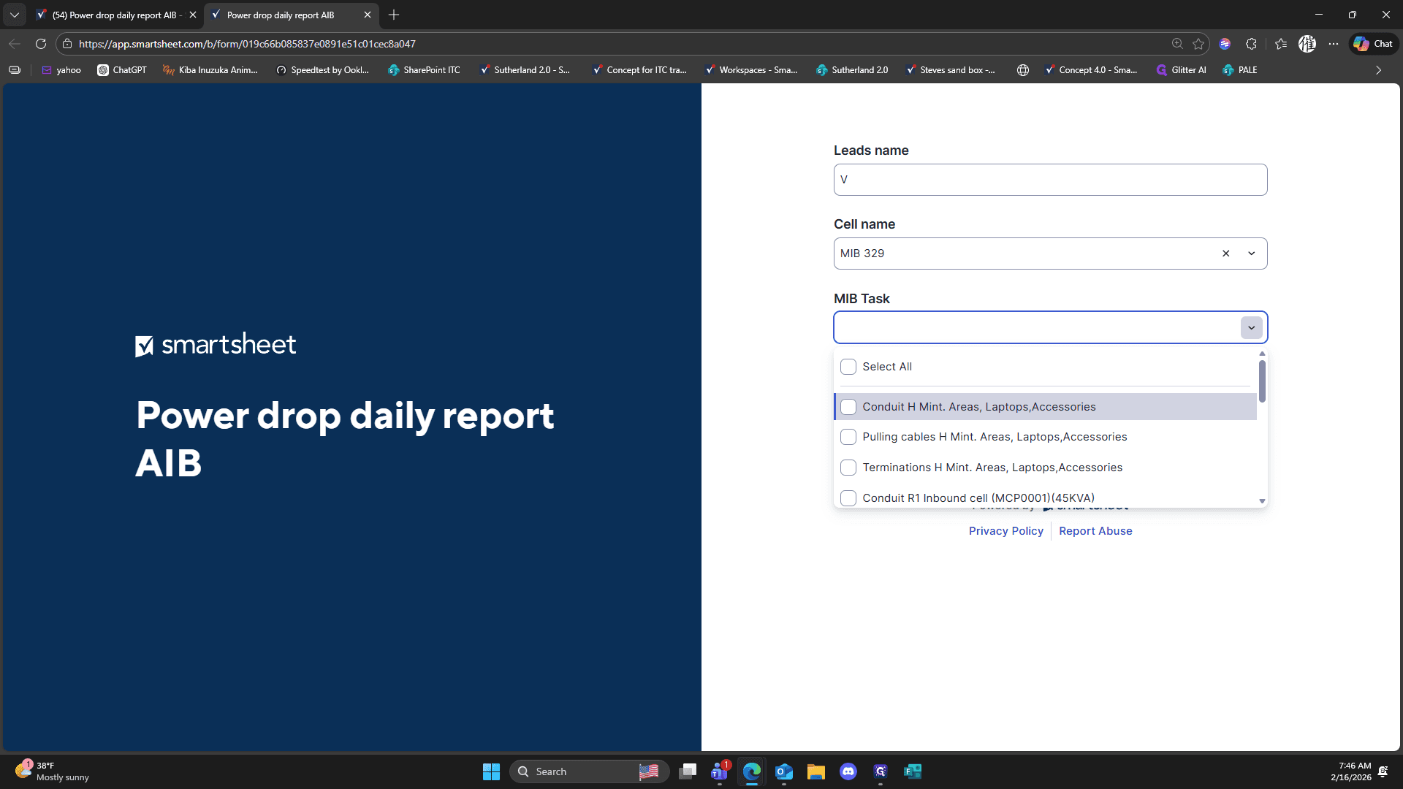Open the SharePoint ITC bookmark
Image resolution: width=1403 pixels, height=789 pixels.
point(424,70)
